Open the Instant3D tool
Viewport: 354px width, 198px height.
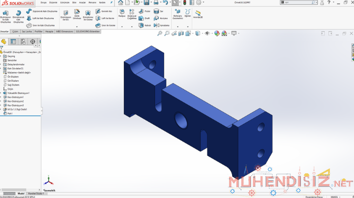coord(197,13)
